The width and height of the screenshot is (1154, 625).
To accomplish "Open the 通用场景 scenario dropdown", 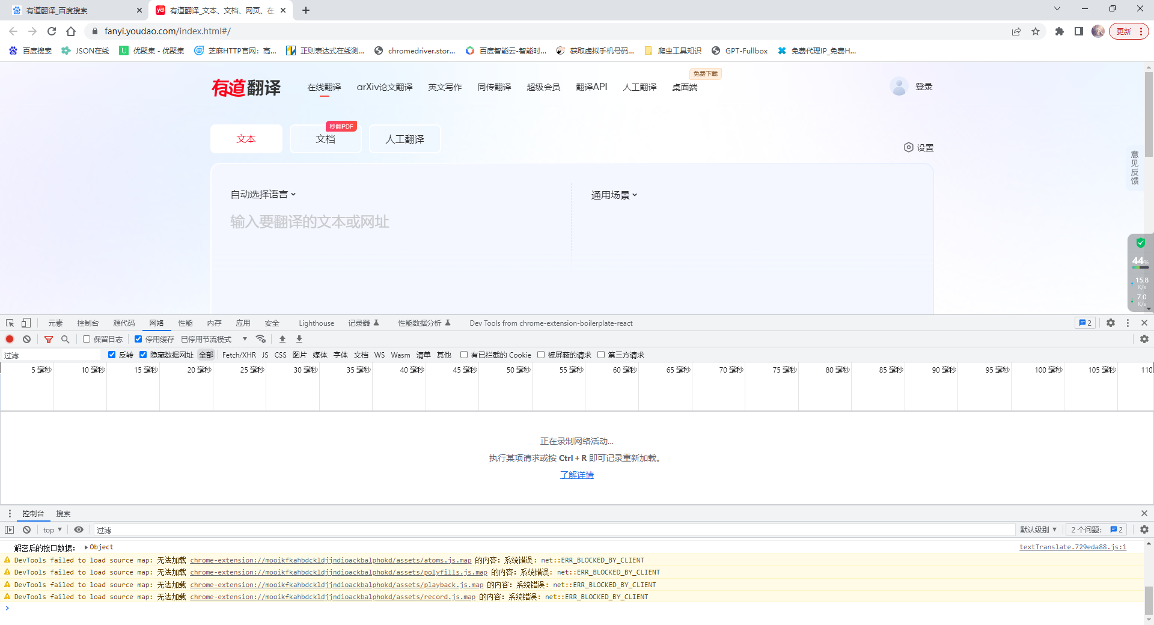I will pyautogui.click(x=614, y=195).
